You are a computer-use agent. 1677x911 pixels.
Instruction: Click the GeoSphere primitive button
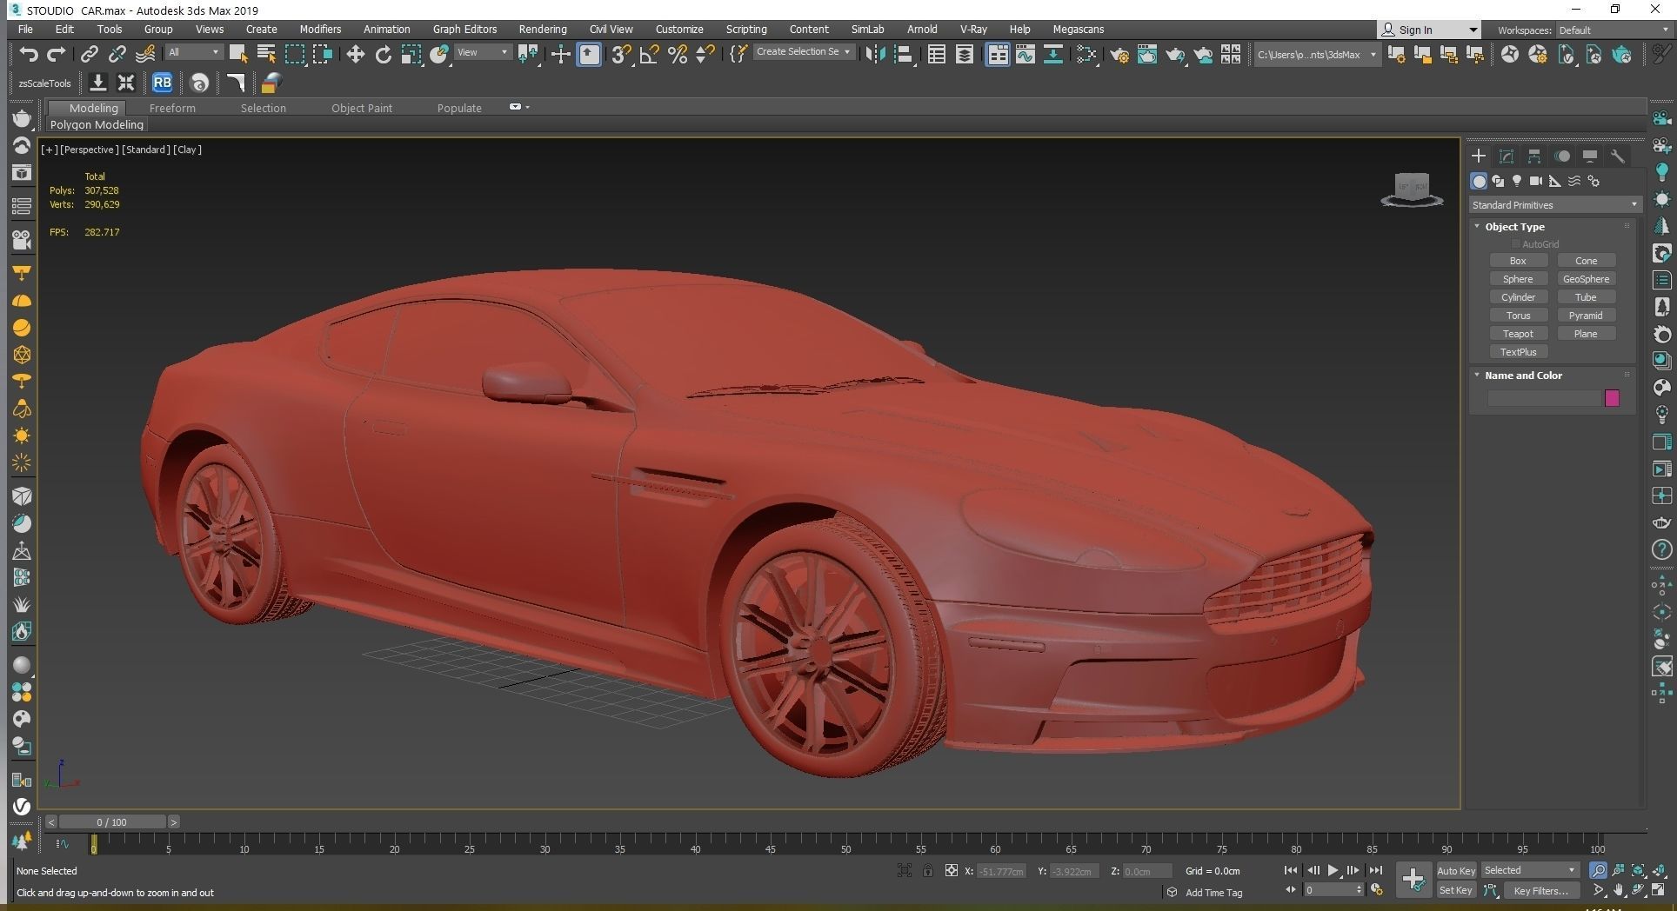[x=1586, y=279]
